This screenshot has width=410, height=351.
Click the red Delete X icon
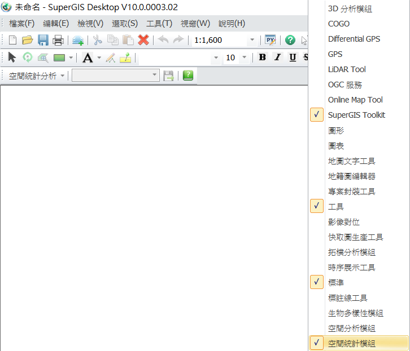pyautogui.click(x=143, y=40)
